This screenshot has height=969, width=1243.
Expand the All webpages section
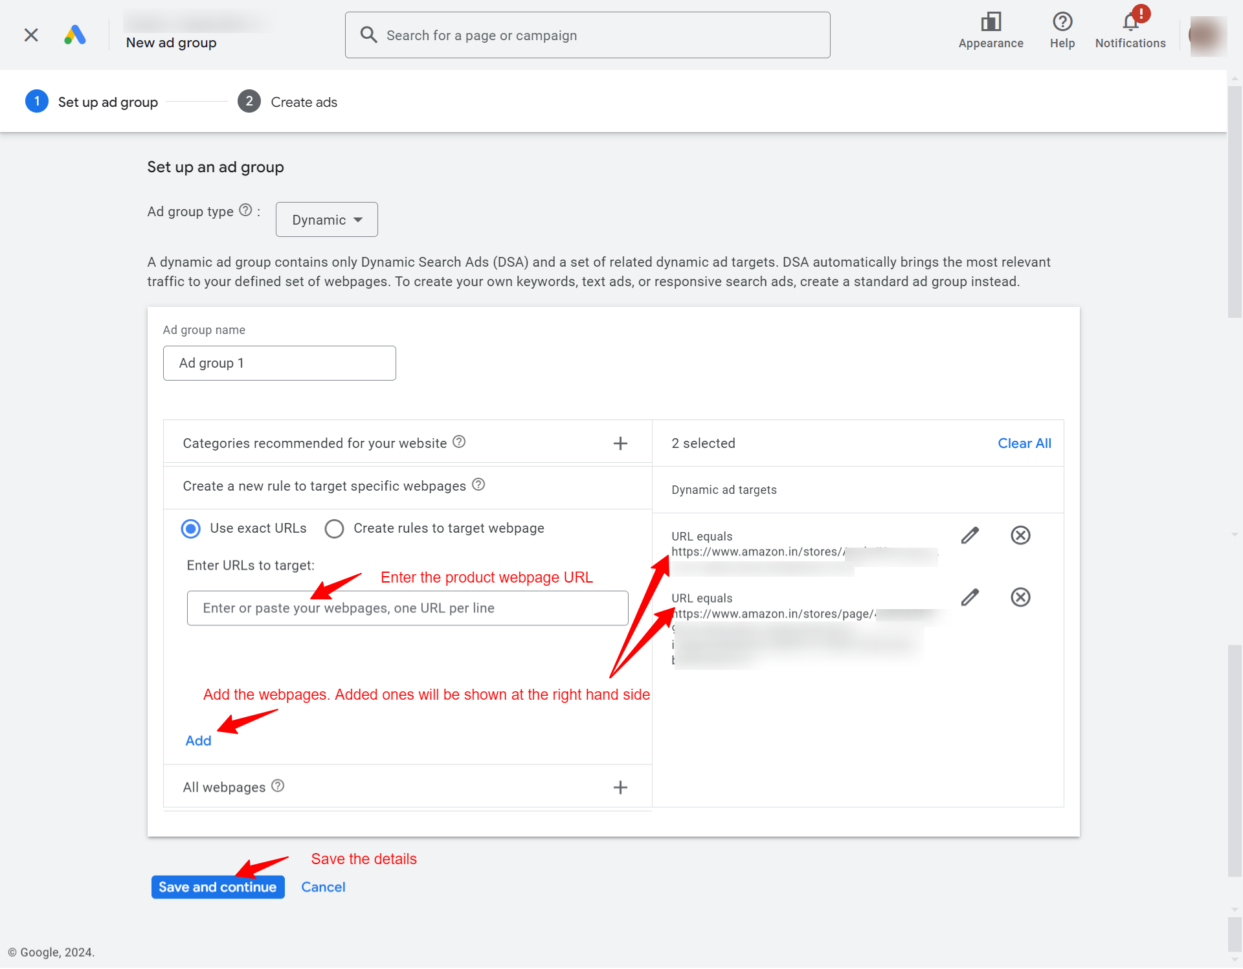[620, 788]
